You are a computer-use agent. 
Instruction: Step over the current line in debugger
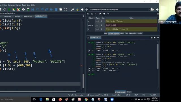point(37,9)
